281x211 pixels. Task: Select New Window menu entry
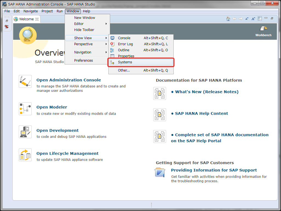point(87,18)
